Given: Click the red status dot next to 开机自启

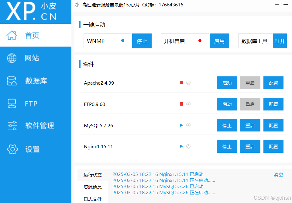Looking at the screenshot, I should (200, 40).
